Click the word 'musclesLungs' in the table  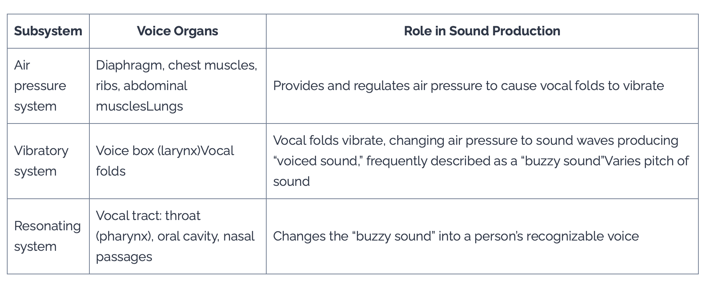139,107
